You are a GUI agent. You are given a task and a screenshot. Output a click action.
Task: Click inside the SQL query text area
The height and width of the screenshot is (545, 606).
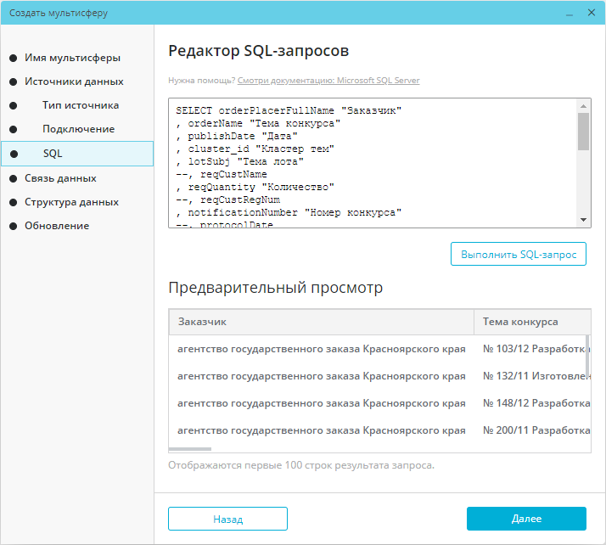pos(373,163)
